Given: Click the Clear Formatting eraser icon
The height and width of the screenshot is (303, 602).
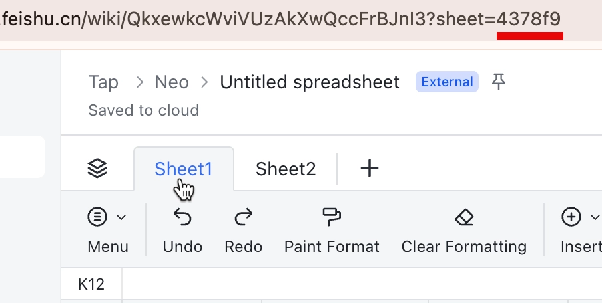Looking at the screenshot, I should pos(464,217).
